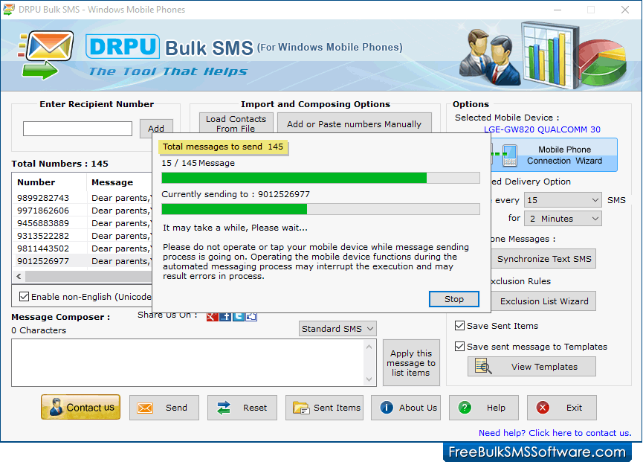
Task: Select number row 9899282743
Action: click(83, 198)
